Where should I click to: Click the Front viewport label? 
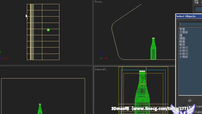click(99, 2)
